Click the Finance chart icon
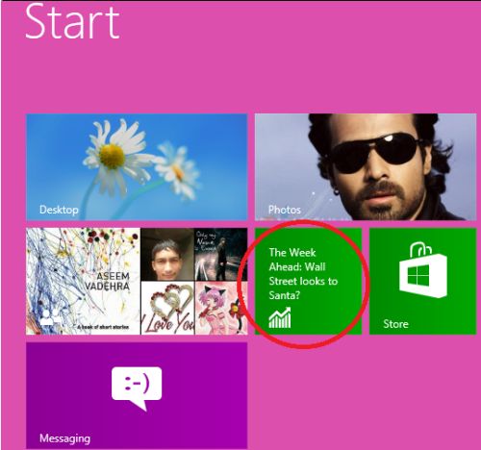 (280, 317)
